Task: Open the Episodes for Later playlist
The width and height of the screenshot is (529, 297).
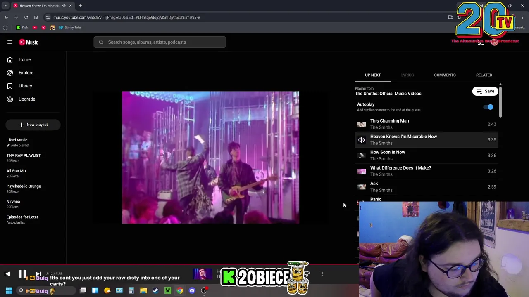Action: point(33,219)
